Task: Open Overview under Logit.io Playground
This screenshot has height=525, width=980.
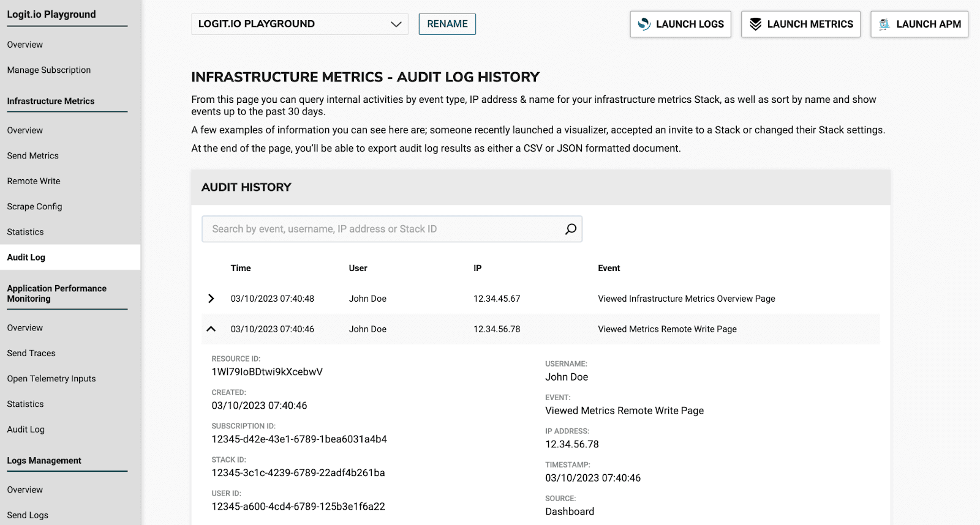Action: (25, 45)
